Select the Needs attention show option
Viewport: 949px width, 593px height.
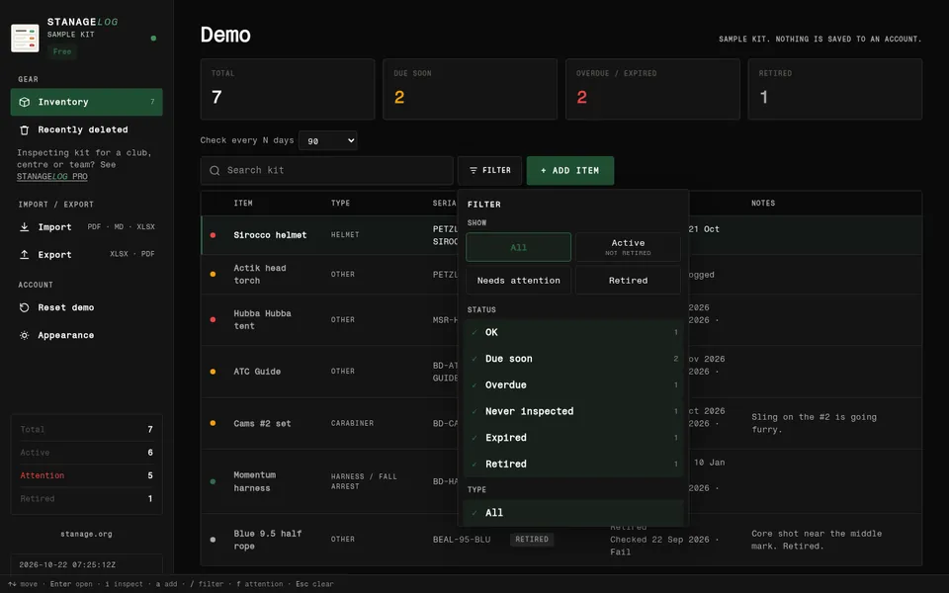click(x=519, y=280)
